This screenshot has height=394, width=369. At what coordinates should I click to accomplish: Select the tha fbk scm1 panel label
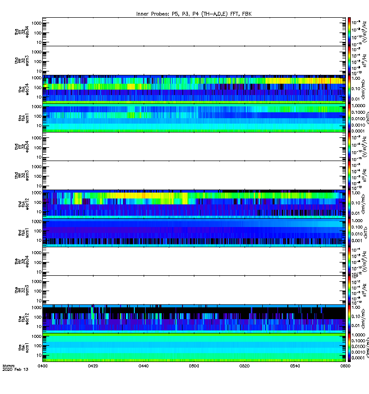tap(24, 118)
